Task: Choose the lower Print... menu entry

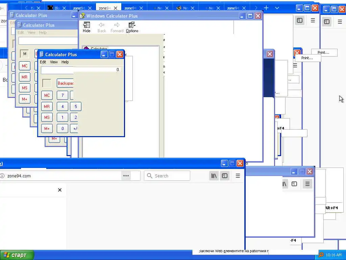Action: point(307,58)
